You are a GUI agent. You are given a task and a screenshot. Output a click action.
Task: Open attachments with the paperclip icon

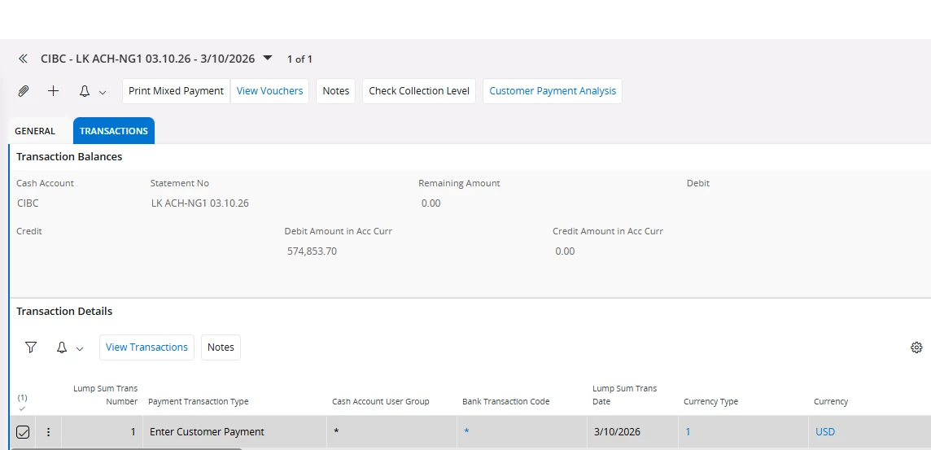(x=24, y=91)
